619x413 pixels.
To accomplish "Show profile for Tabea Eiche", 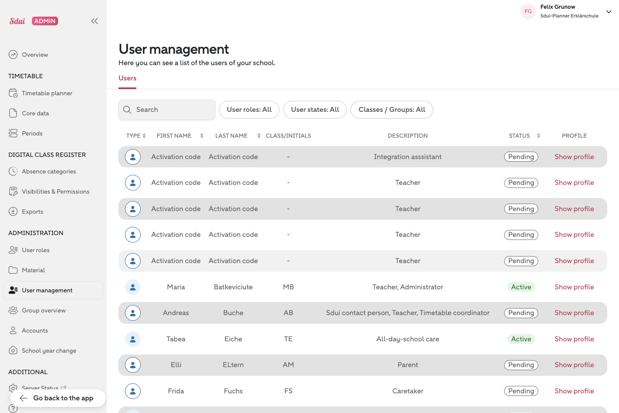I will 574,339.
